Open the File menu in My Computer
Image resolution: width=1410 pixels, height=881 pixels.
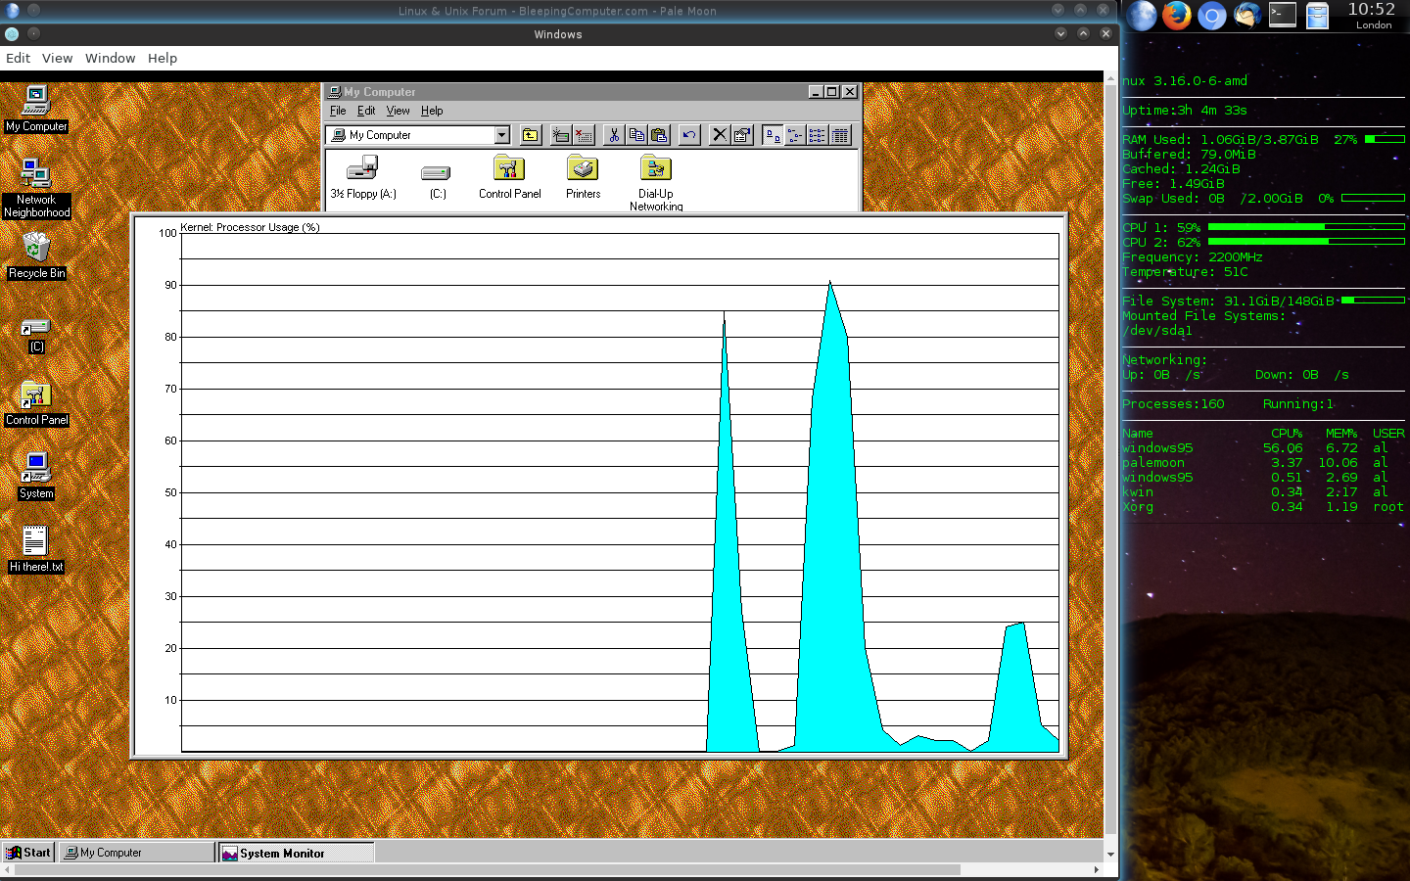pos(338,111)
